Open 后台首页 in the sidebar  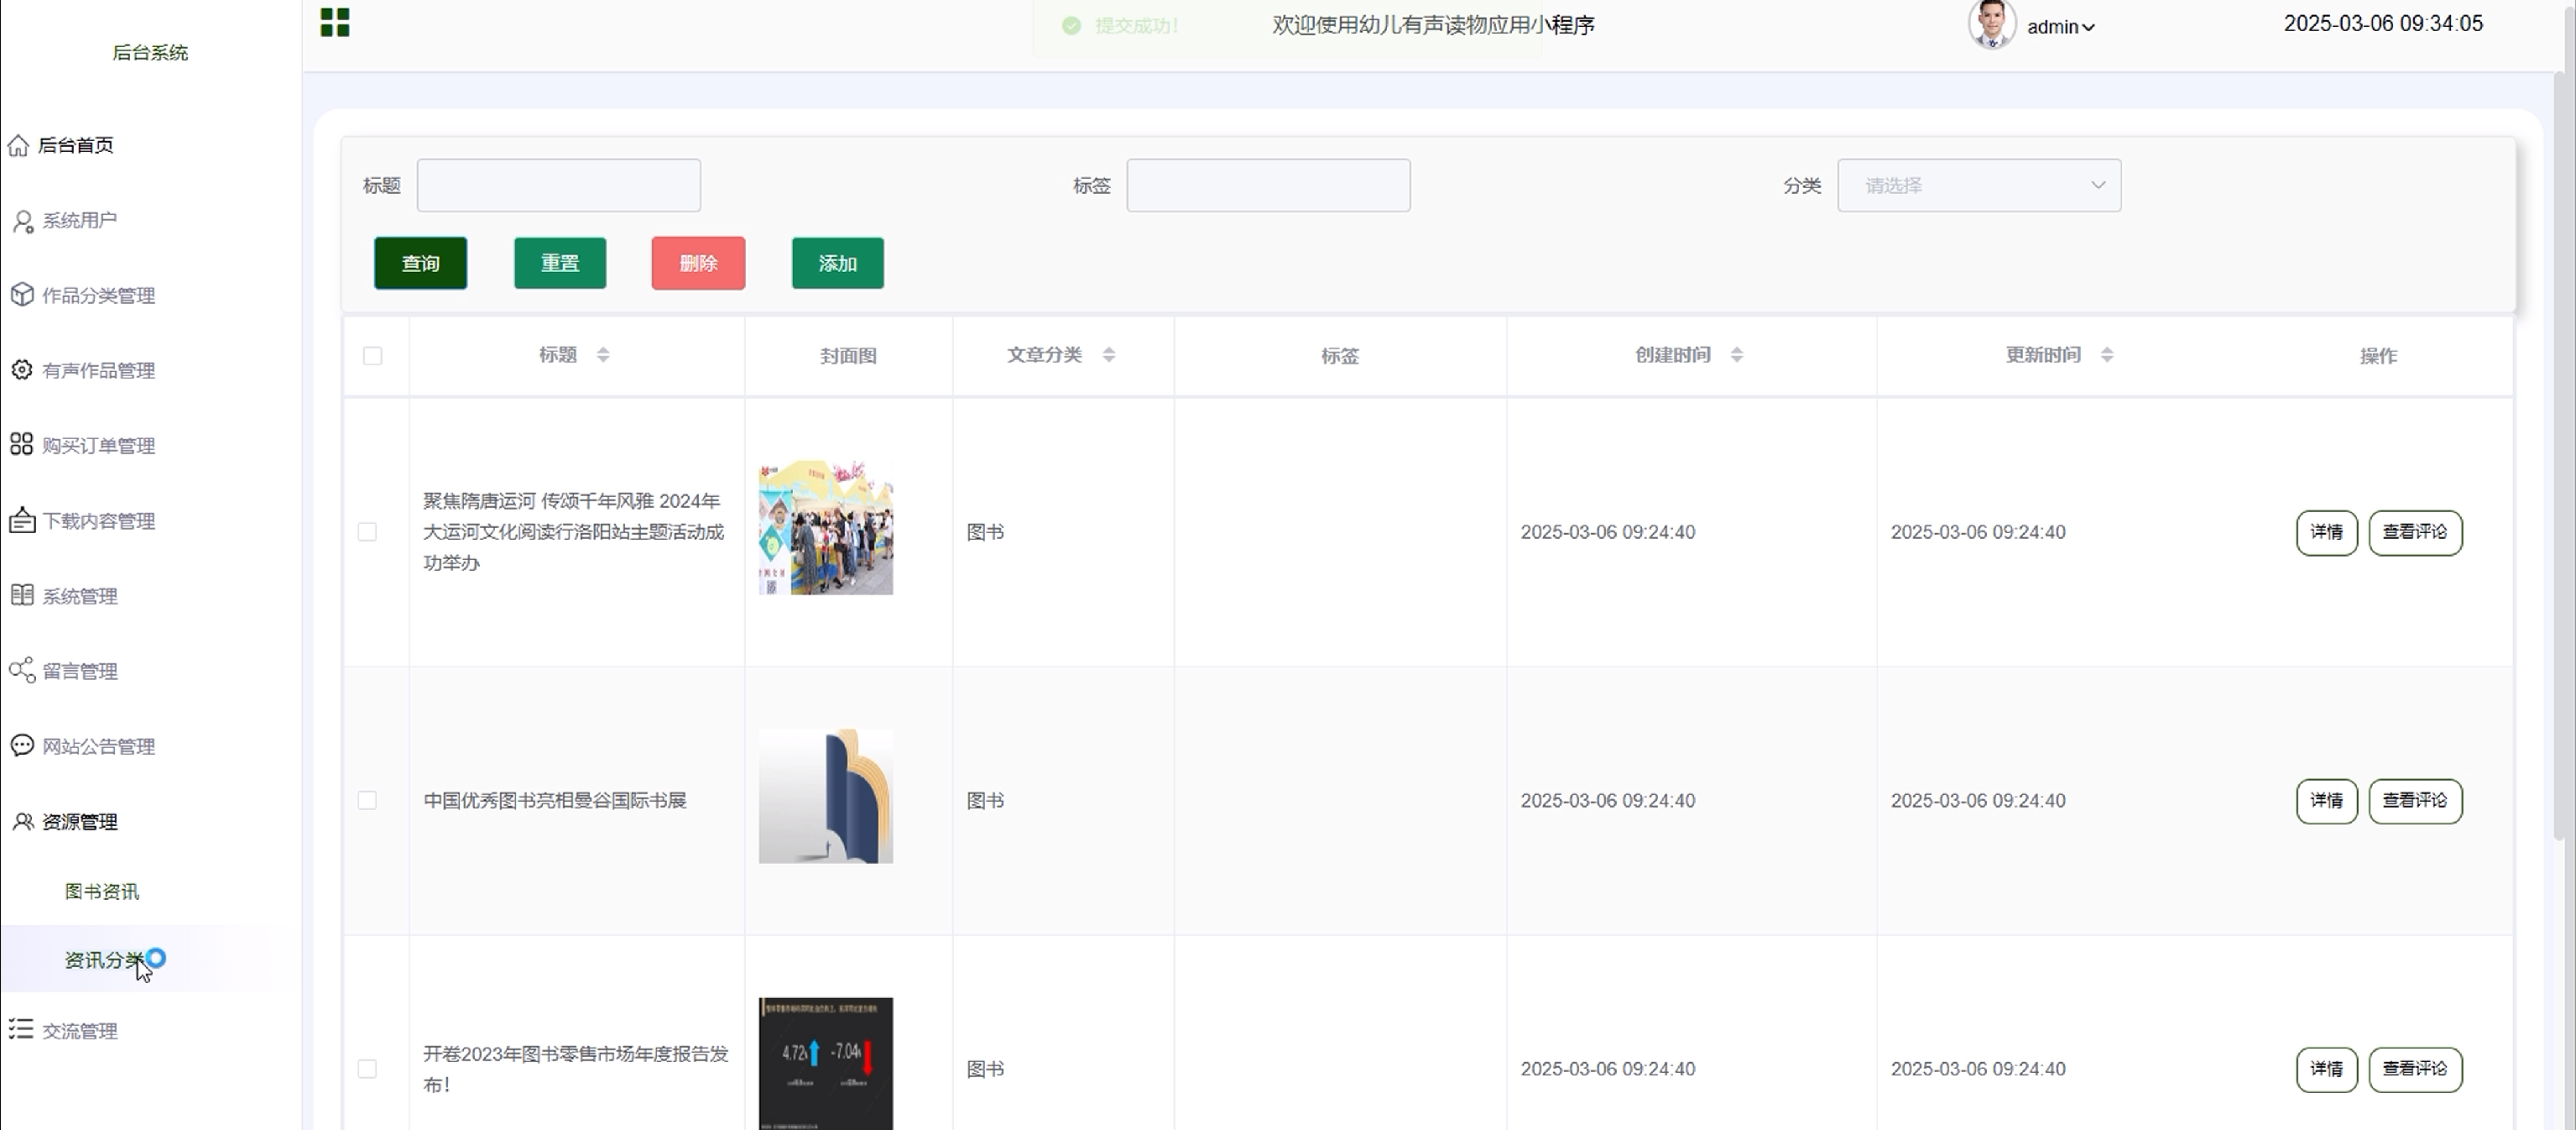(76, 146)
